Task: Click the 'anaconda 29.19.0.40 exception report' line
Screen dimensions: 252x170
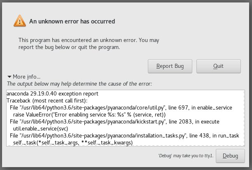Action: click(52, 94)
